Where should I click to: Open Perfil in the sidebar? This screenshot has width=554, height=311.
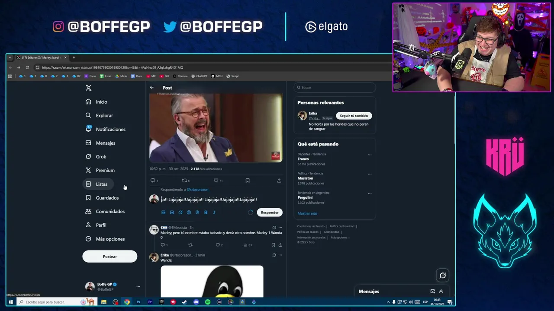pyautogui.click(x=96, y=225)
